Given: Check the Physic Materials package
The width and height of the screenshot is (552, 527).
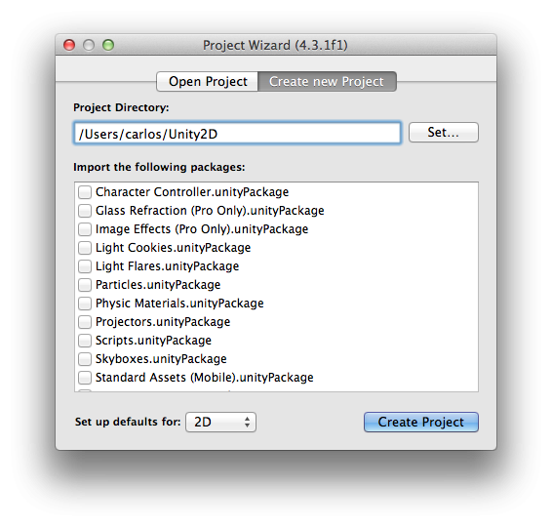Looking at the screenshot, I should coord(85,304).
